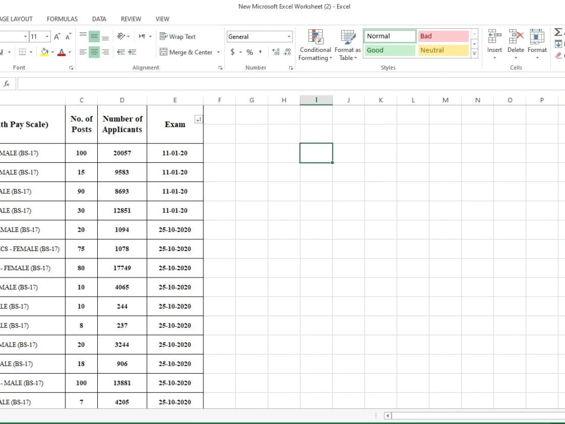Open the Number dialog launcher

[291, 68]
